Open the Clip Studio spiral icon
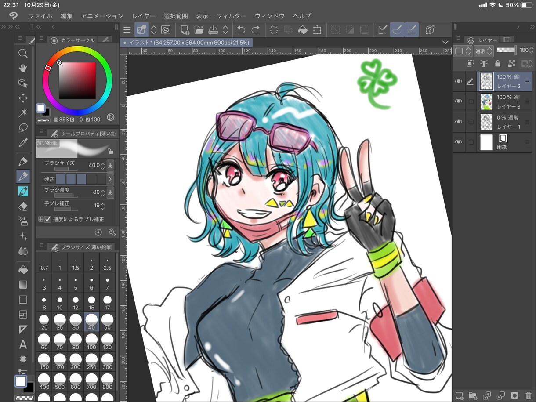536x402 pixels. (166, 30)
